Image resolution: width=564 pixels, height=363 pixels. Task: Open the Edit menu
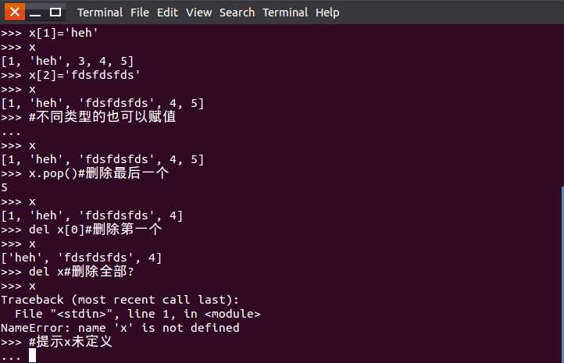coord(167,12)
